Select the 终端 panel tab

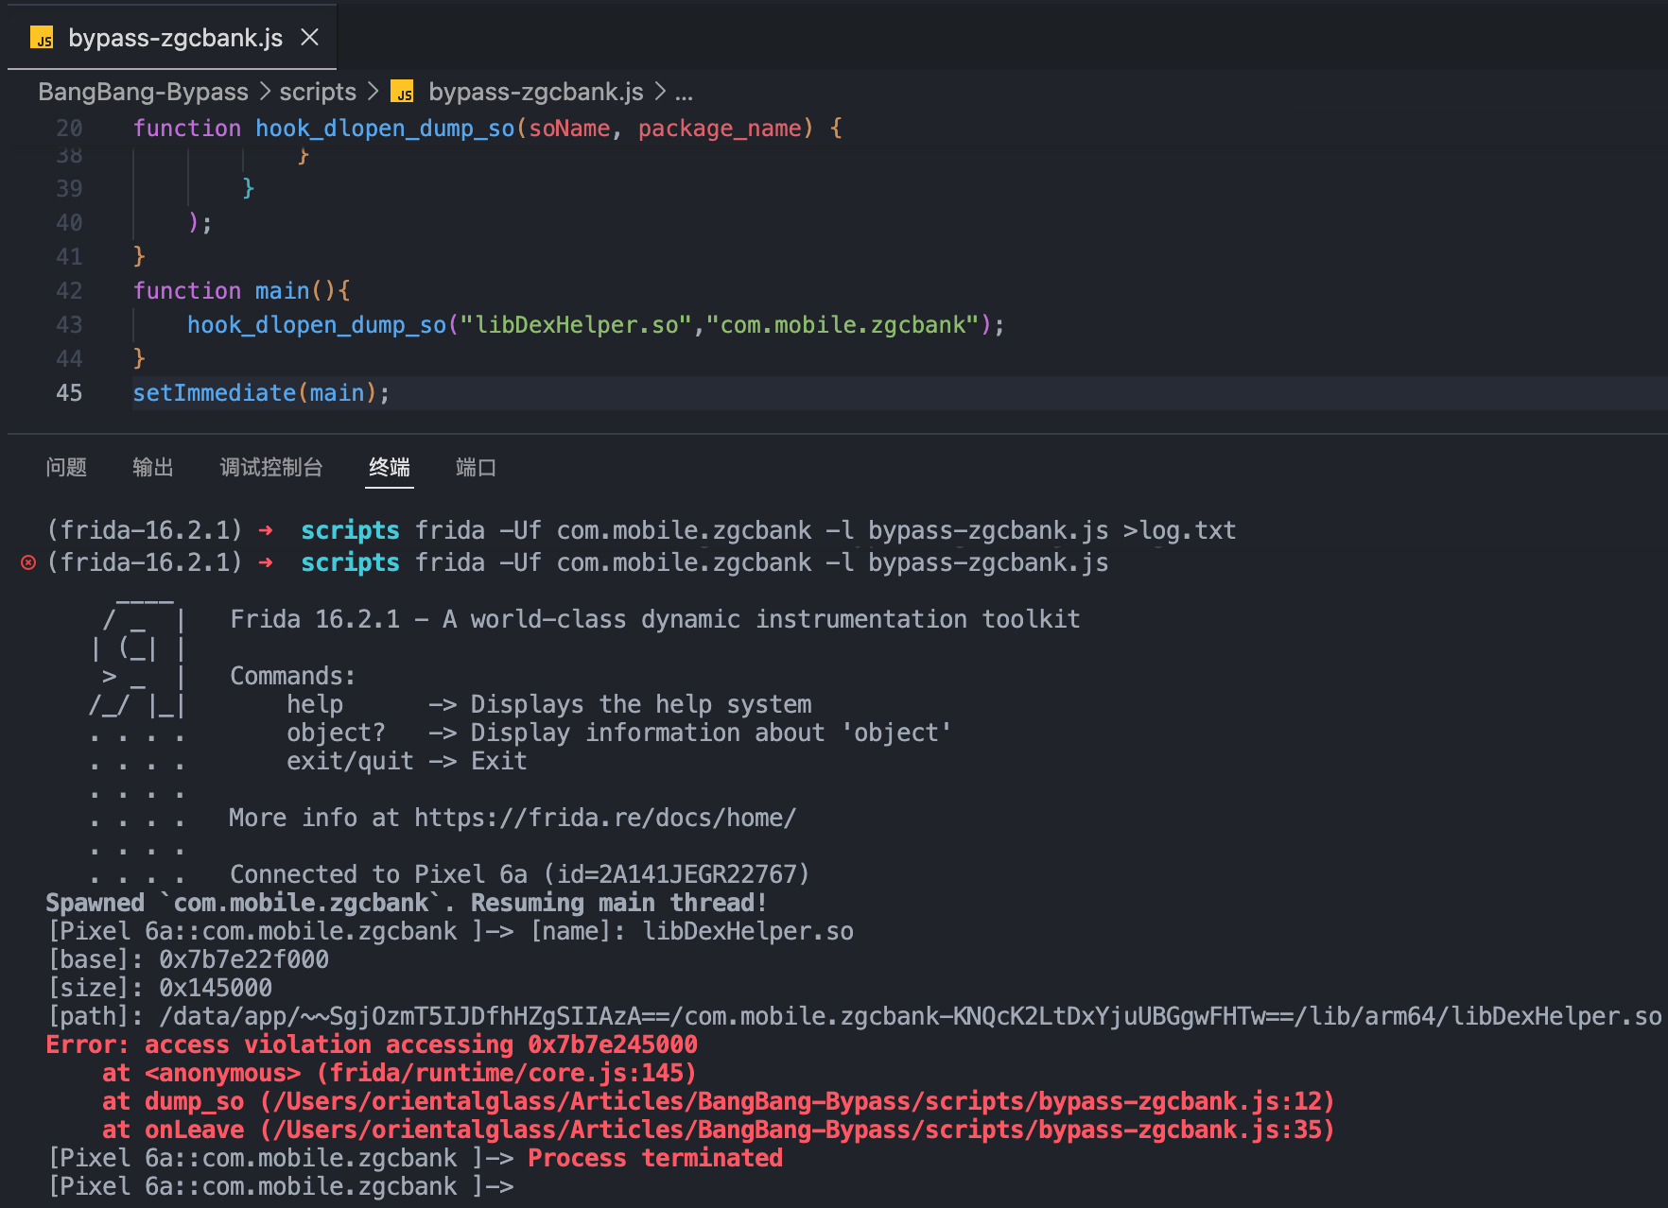(x=390, y=467)
